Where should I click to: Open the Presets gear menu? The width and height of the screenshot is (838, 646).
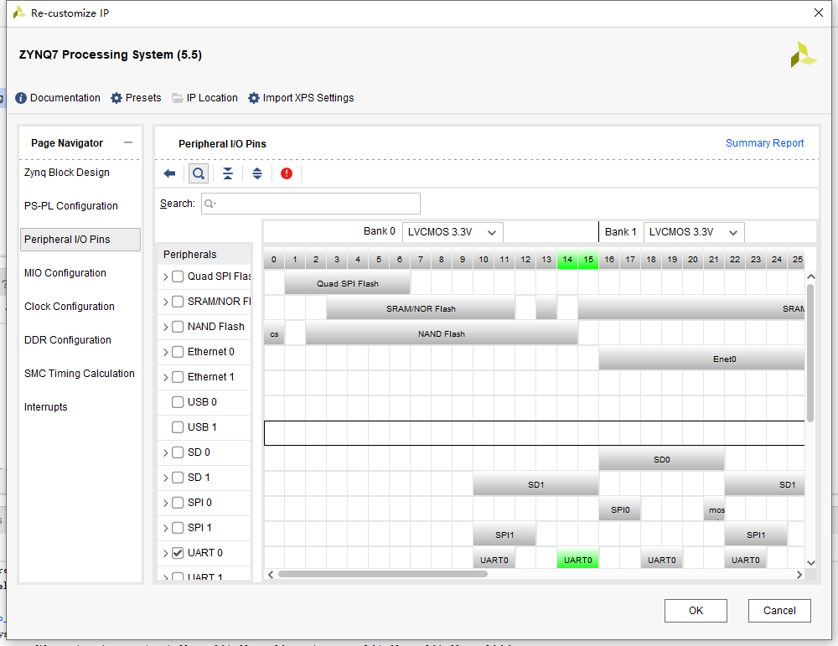pos(136,98)
